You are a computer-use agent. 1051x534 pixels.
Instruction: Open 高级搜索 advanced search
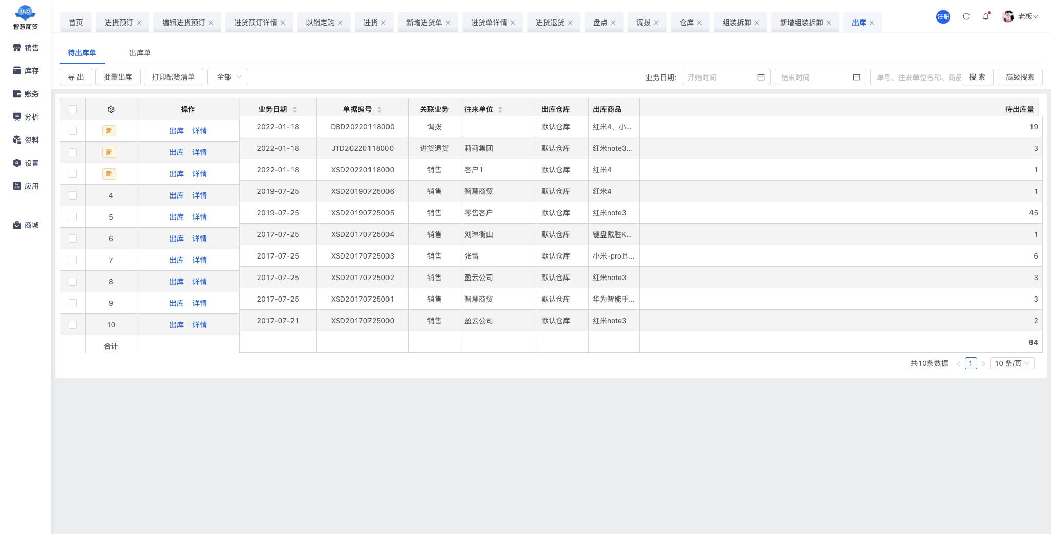tap(1020, 77)
